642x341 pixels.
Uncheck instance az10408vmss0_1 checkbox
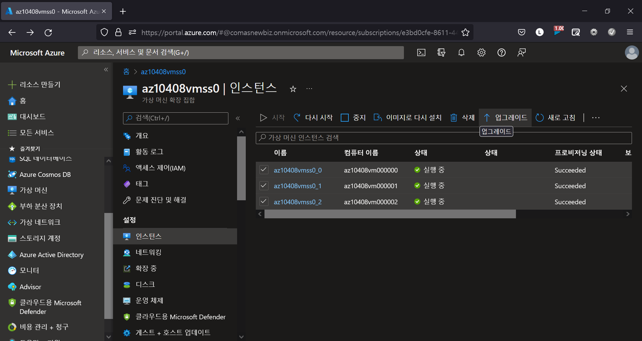tap(264, 186)
